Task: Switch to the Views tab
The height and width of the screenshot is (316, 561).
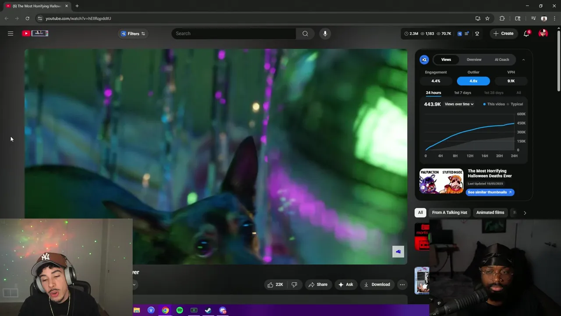Action: coord(446,60)
